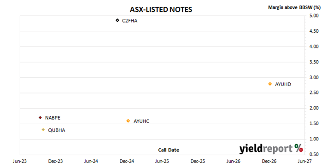Select the NABPE data label text

(53, 118)
